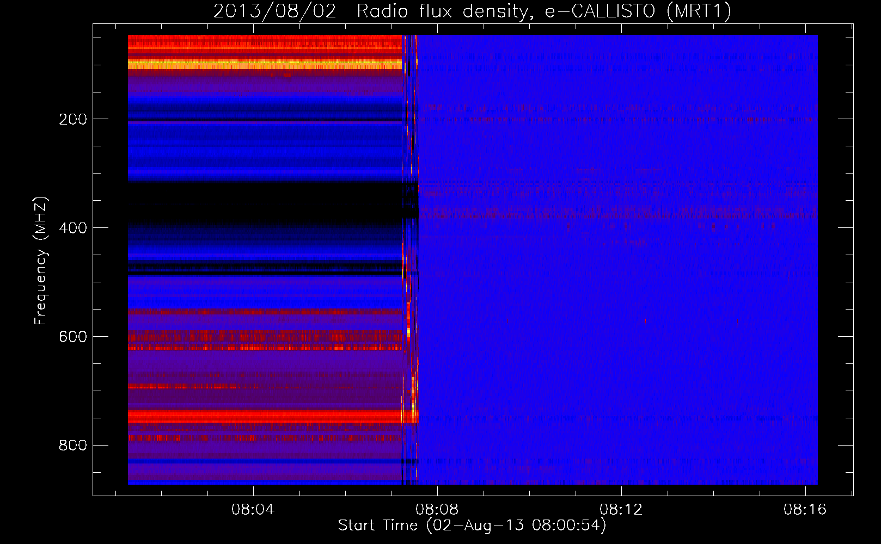Screen dimensions: 881x544
Task: Click the 400 frequency tick label
Action: [x=72, y=228]
